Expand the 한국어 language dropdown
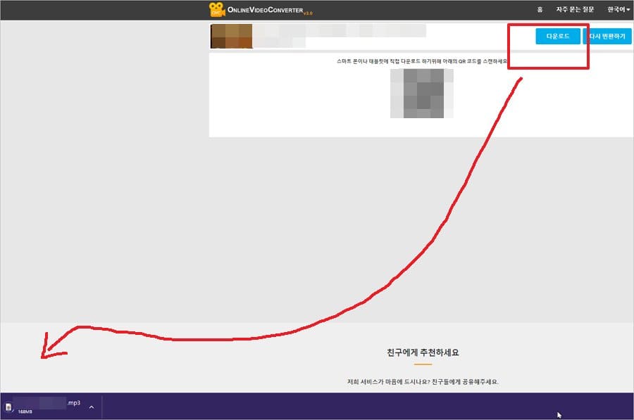Screen dimensions: 634x420 pos(619,10)
